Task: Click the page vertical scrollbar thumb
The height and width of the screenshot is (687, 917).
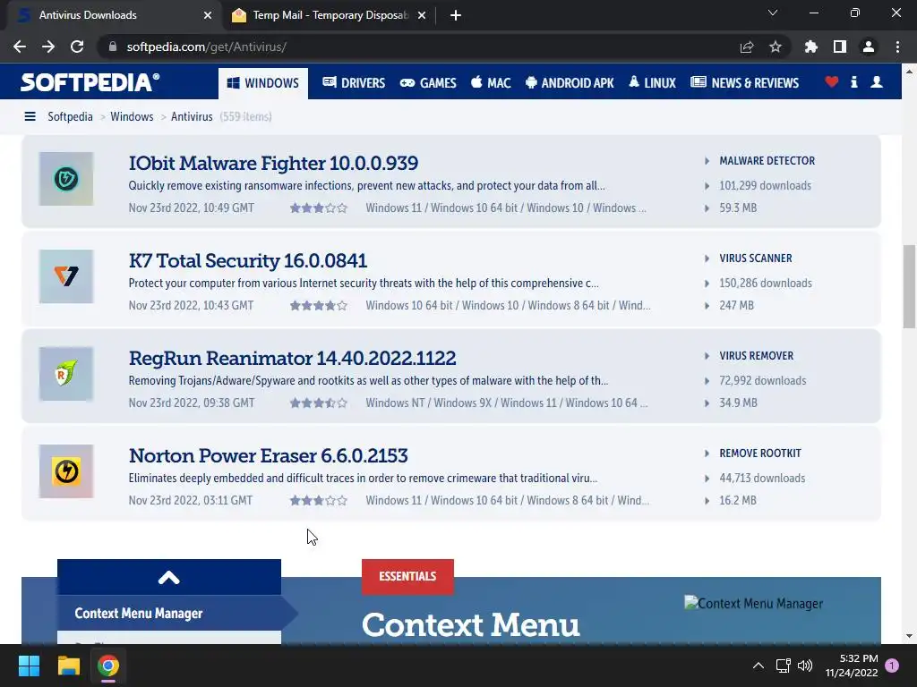Action: pos(909,286)
